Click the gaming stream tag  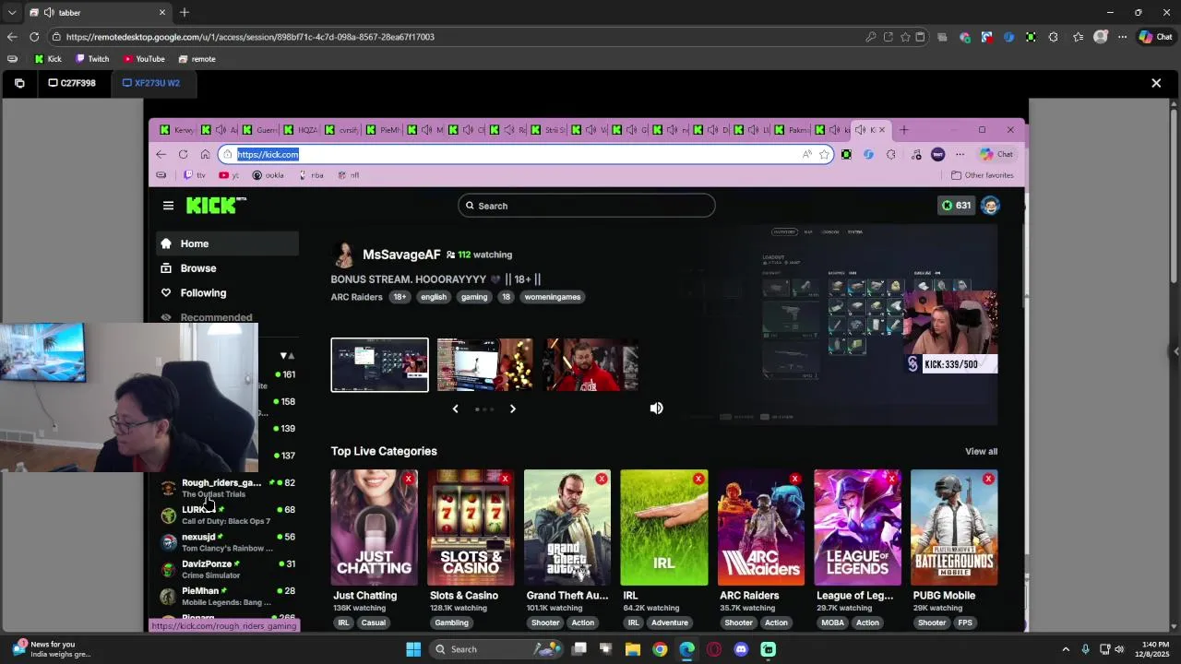(474, 297)
